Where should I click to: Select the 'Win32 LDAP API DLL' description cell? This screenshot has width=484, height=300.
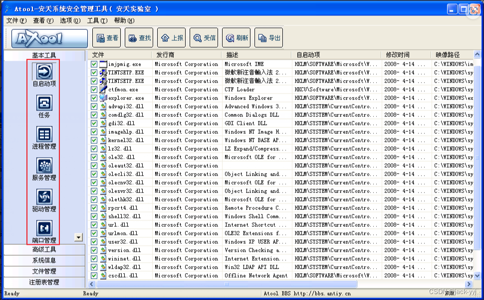[251, 267]
